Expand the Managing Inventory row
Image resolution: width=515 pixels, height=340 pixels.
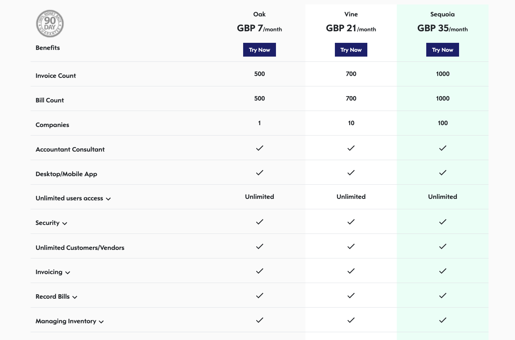(101, 322)
